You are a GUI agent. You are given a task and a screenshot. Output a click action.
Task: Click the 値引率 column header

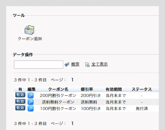(92, 89)
